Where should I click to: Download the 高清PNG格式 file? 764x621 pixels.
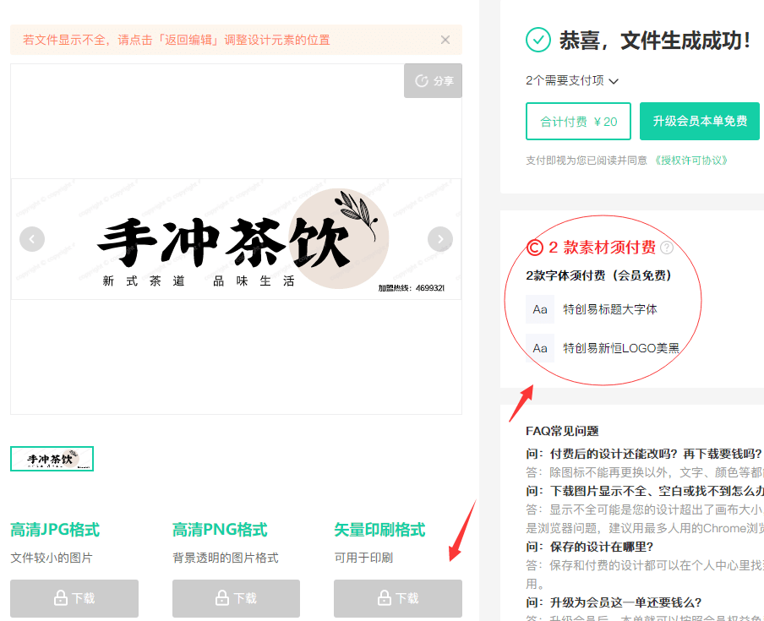[235, 598]
